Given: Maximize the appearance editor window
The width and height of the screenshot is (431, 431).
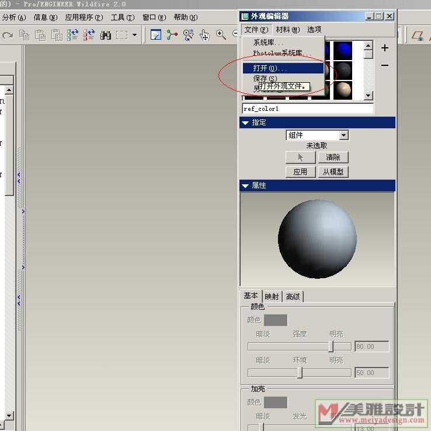Looking at the screenshot, I should tap(379, 16).
